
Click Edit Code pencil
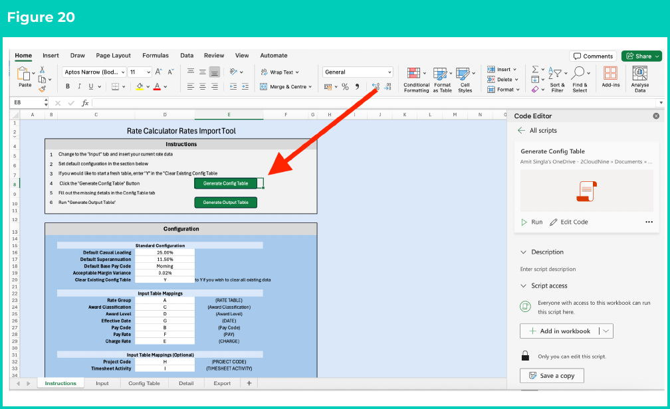(x=569, y=222)
